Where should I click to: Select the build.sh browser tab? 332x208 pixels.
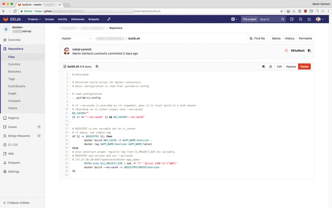[x=39, y=4]
